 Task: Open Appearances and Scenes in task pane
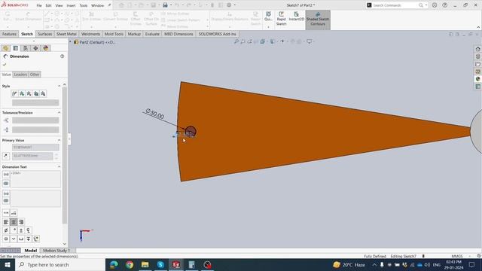(x=477, y=79)
